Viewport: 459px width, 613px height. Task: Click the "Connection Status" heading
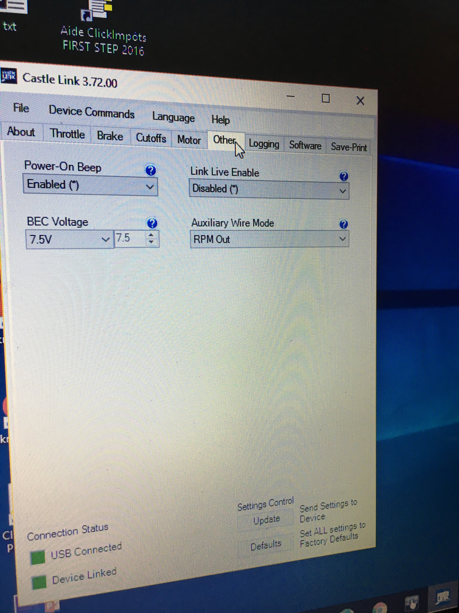pyautogui.click(x=68, y=532)
